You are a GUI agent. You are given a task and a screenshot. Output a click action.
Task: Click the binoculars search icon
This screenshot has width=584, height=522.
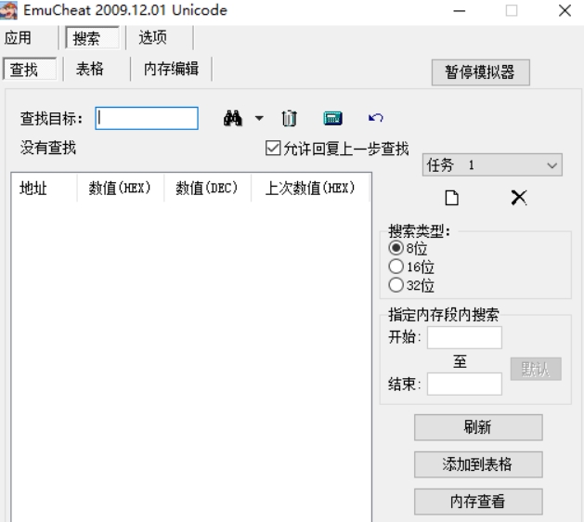click(x=233, y=119)
